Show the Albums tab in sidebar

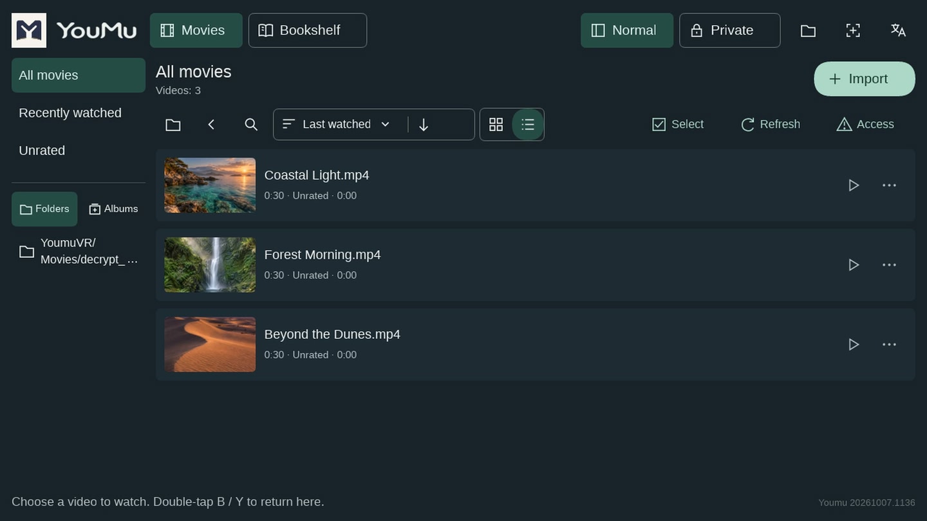[x=113, y=209]
